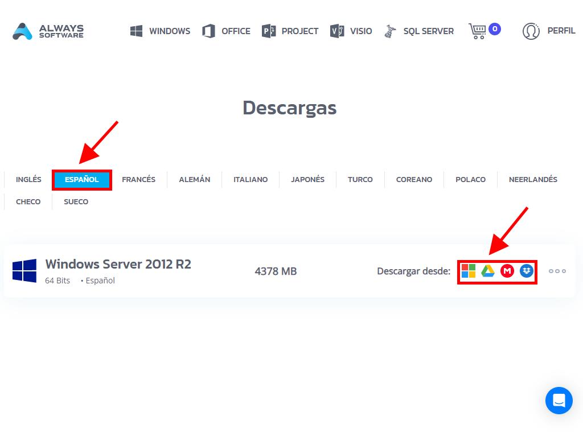Viewport: 583px width, 437px height.
Task: Click the SQL Server icon in navigation
Action: coord(390,31)
